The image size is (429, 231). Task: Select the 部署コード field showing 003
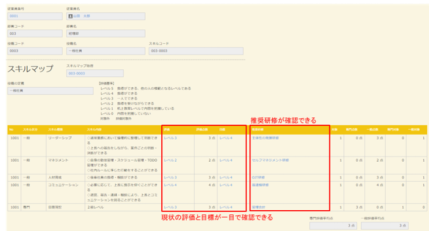click(x=35, y=33)
